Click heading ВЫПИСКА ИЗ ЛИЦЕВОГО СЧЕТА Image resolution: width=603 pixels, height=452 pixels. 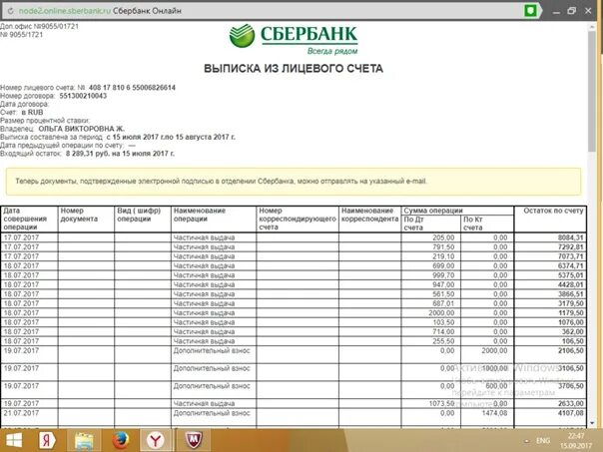click(294, 69)
